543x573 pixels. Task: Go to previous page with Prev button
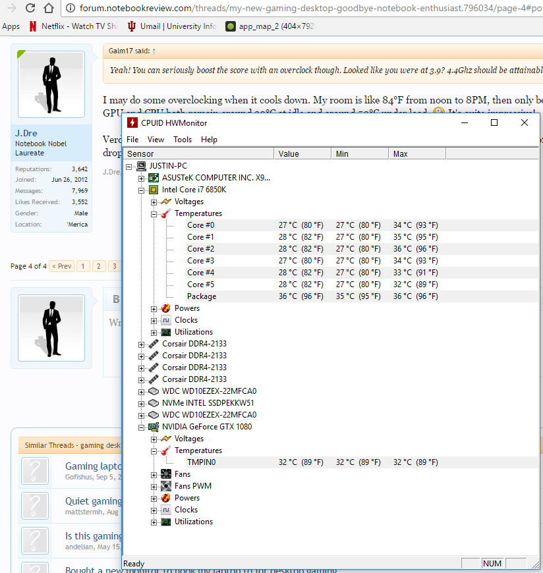coord(61,266)
